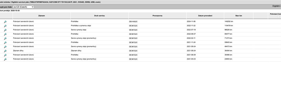Click the date 2022-02-11
This screenshot has width=281, height=99.
point(191,38)
